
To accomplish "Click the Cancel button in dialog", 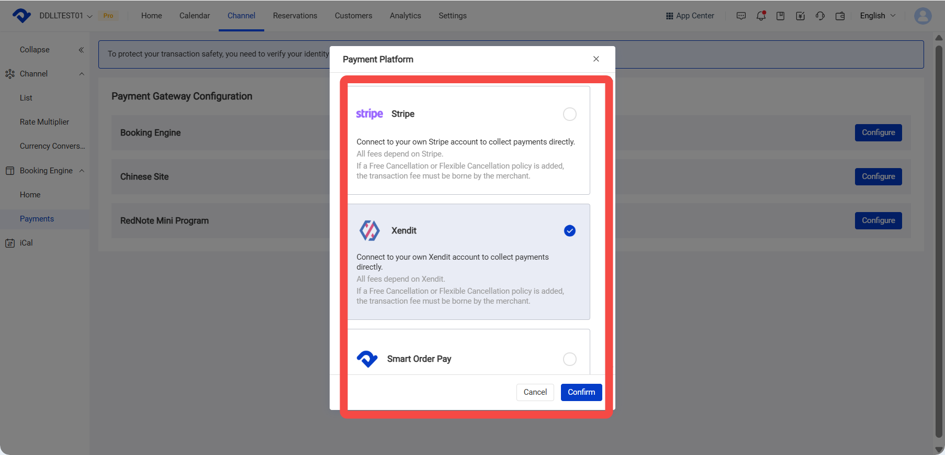I will point(535,392).
